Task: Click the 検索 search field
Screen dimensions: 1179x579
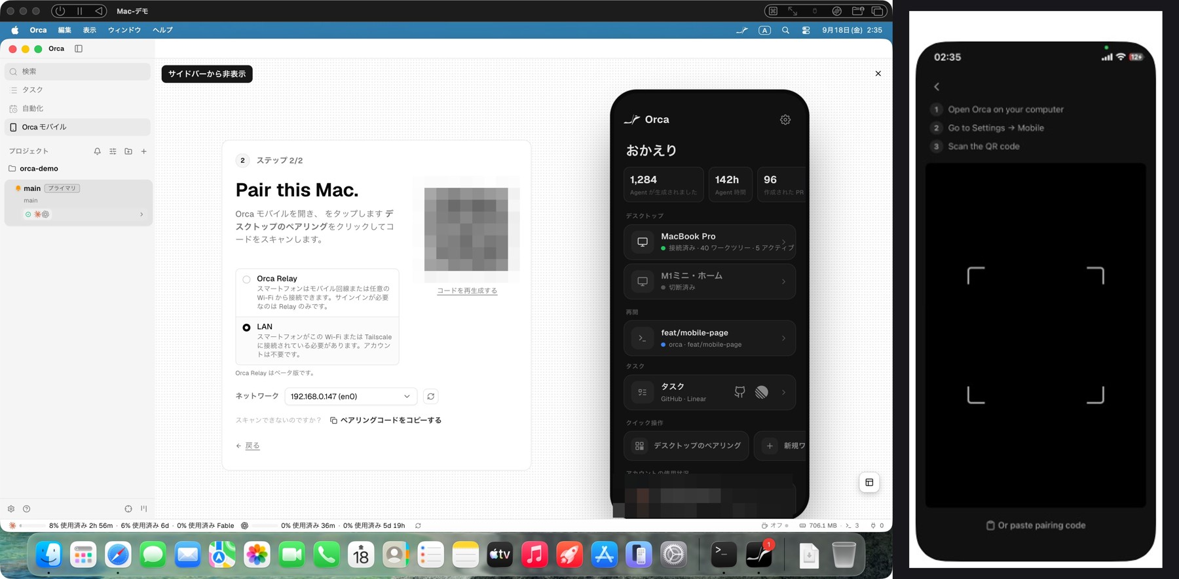Action: [77, 71]
